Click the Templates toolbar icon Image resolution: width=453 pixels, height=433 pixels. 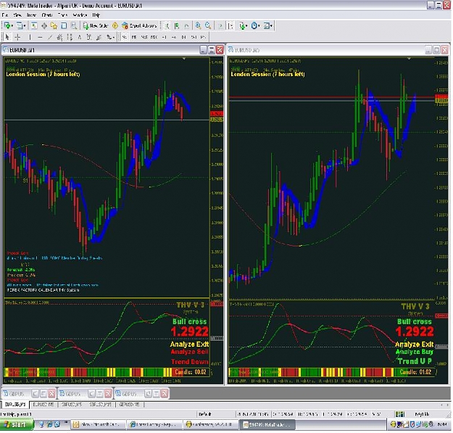(267, 25)
